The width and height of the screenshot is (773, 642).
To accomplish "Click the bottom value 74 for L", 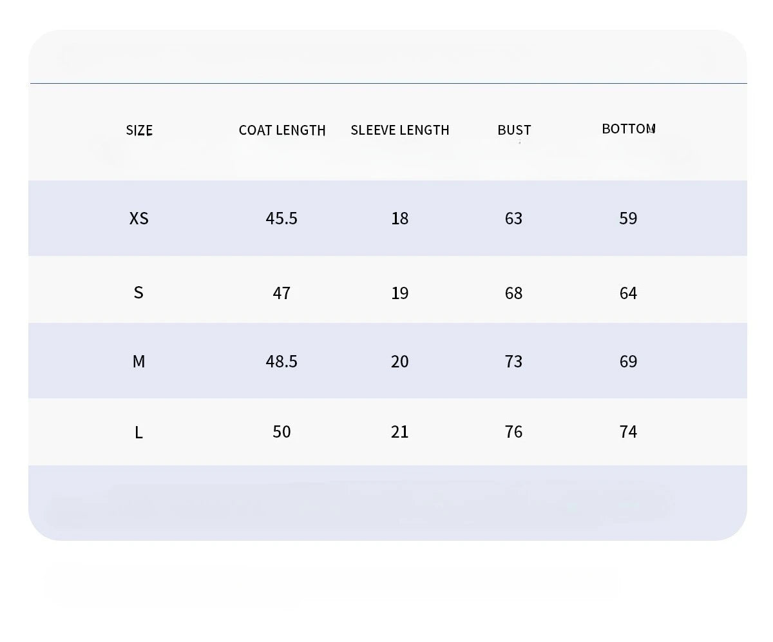I will (x=628, y=432).
